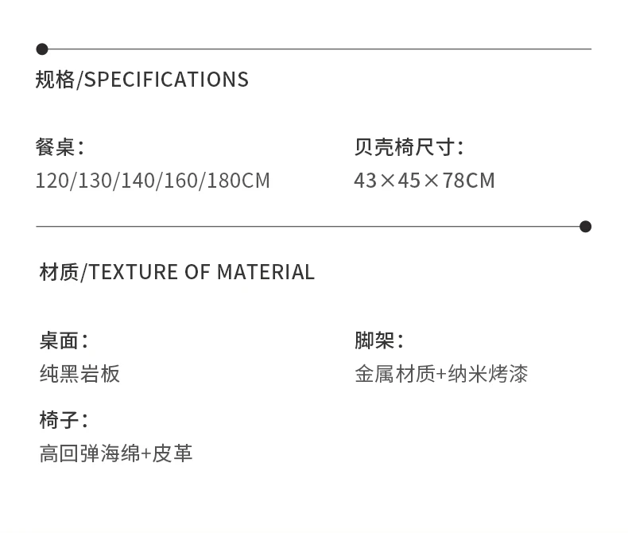Image resolution: width=628 pixels, height=533 pixels.
Task: Click the black dot ending the middle divider
Action: click(x=586, y=227)
